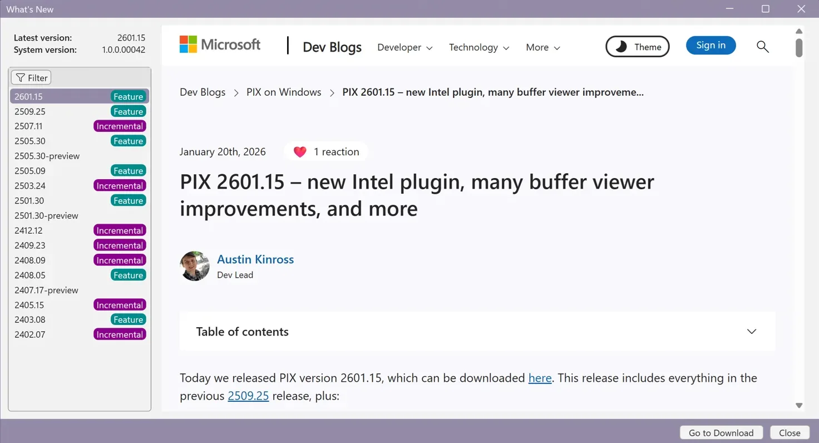
Task: Open the More navigation menu
Action: [542, 48]
